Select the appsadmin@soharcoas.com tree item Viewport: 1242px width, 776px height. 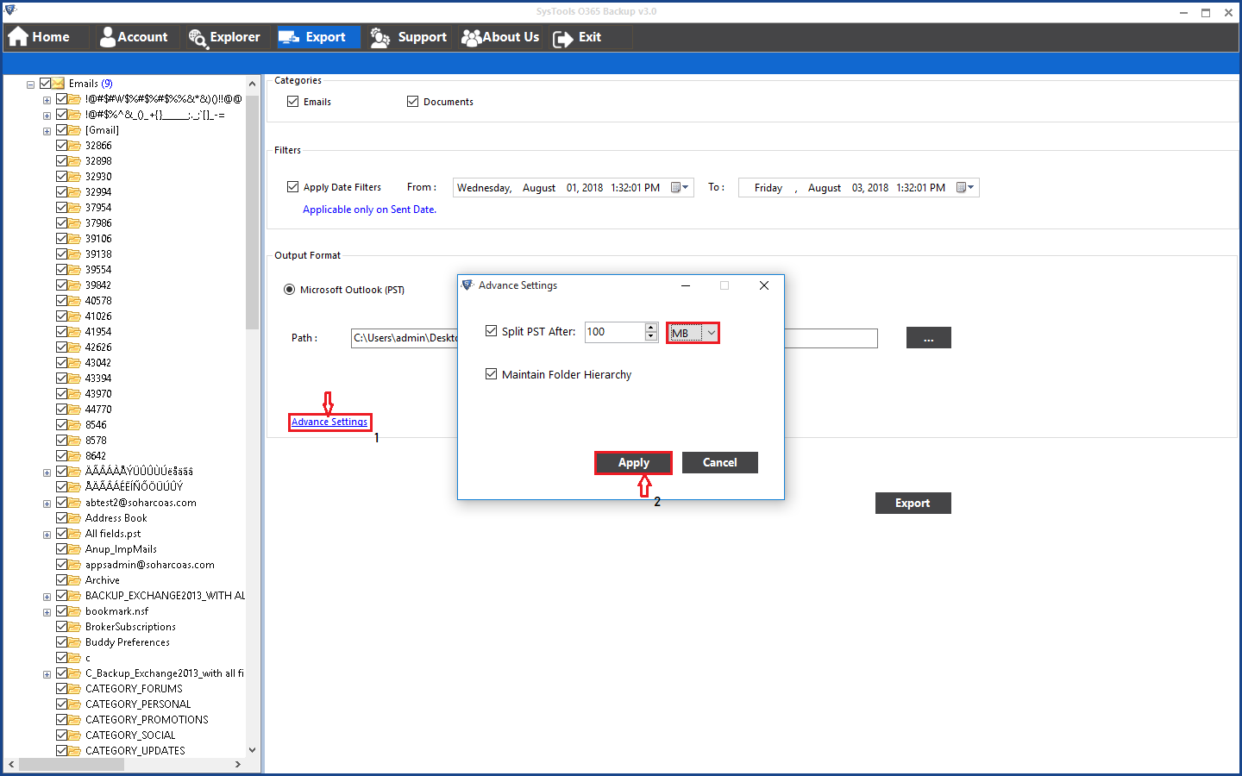(150, 565)
